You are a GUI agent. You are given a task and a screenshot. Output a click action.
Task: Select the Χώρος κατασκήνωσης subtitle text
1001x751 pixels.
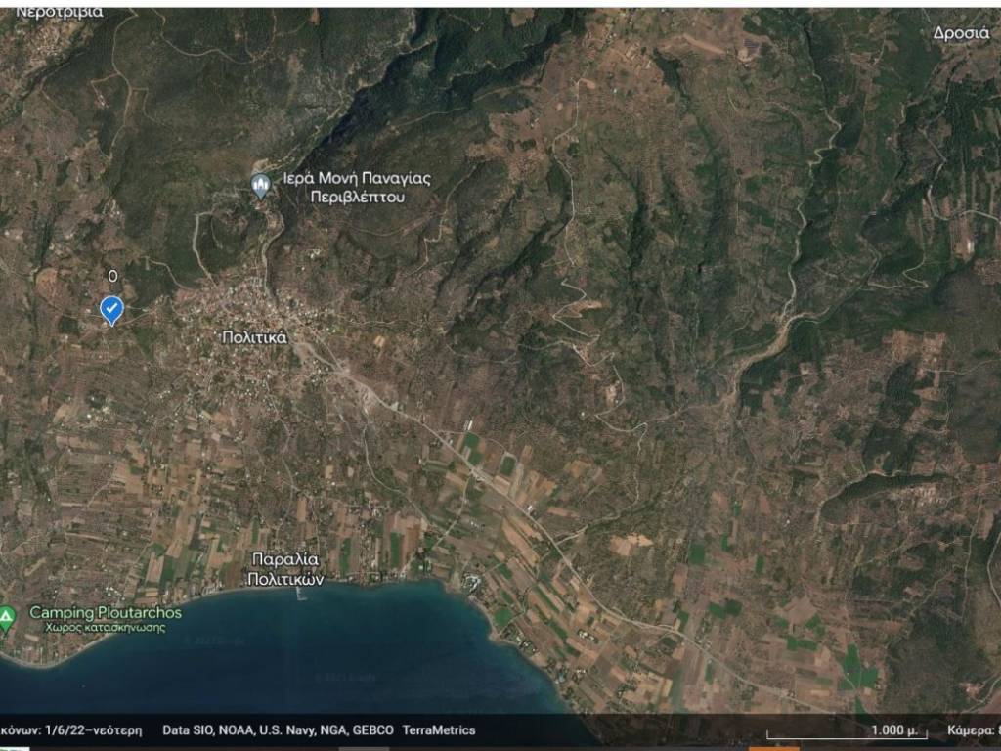pos(105,627)
